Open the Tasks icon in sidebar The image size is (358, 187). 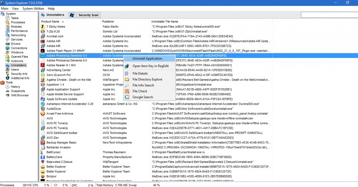(x=8, y=18)
